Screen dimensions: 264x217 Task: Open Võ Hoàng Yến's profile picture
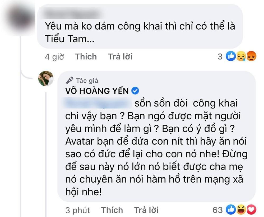point(46,78)
